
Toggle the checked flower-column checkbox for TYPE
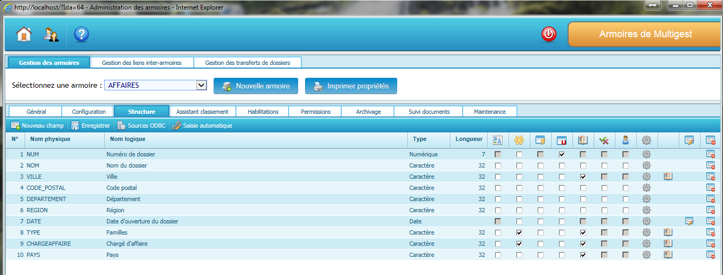point(519,232)
